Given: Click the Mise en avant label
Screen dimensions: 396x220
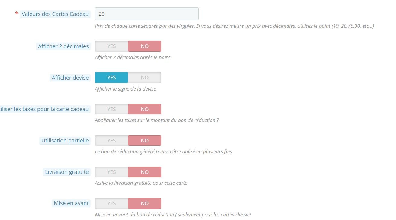Looking at the screenshot, I should coord(71,203).
